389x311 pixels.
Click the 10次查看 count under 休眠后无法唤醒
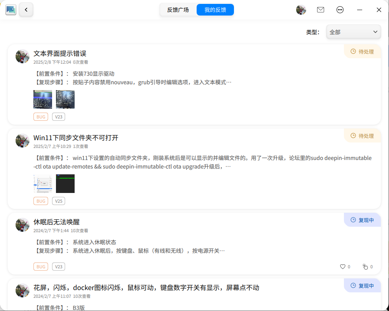tap(79, 231)
